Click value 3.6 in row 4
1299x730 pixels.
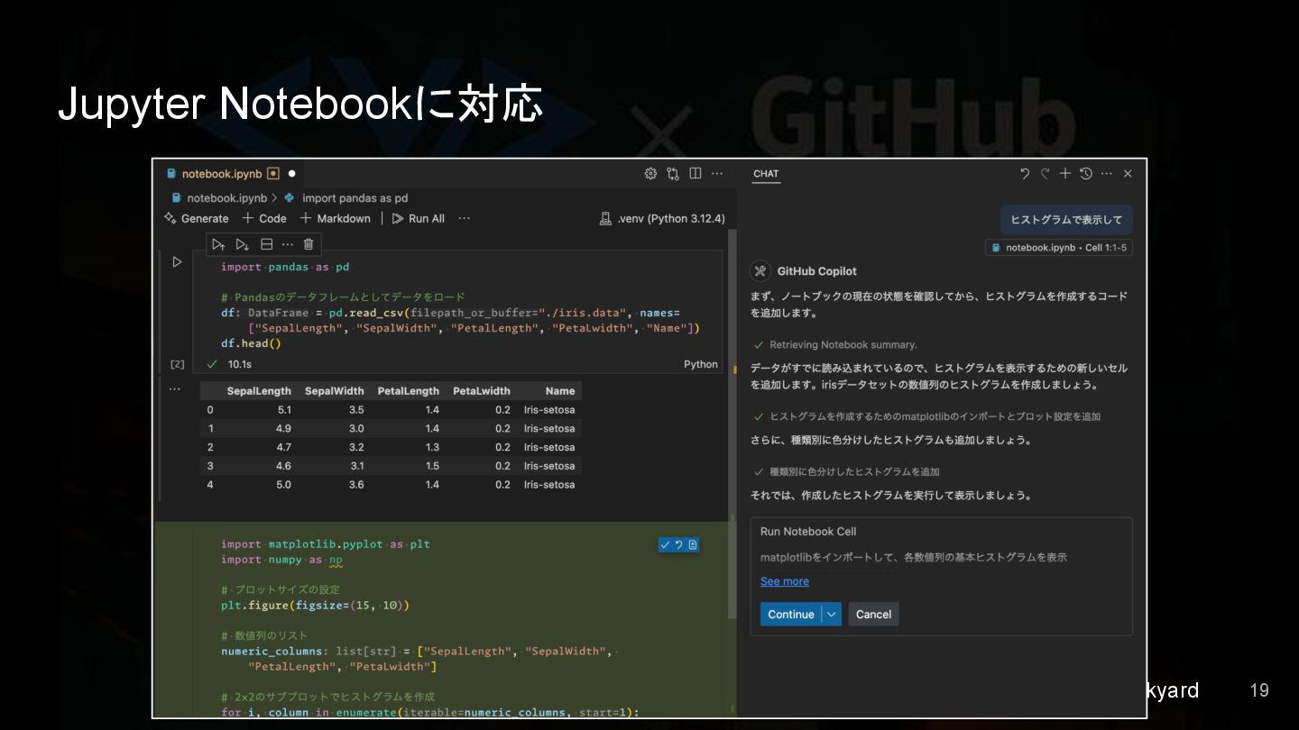click(x=356, y=485)
